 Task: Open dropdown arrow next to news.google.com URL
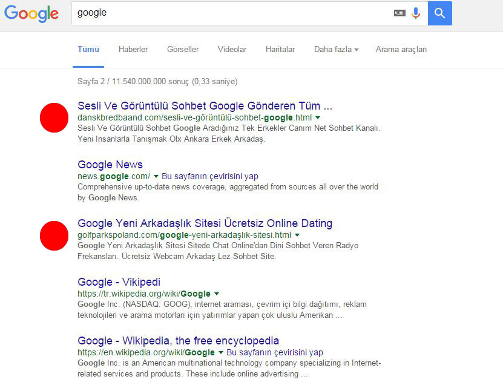156,177
